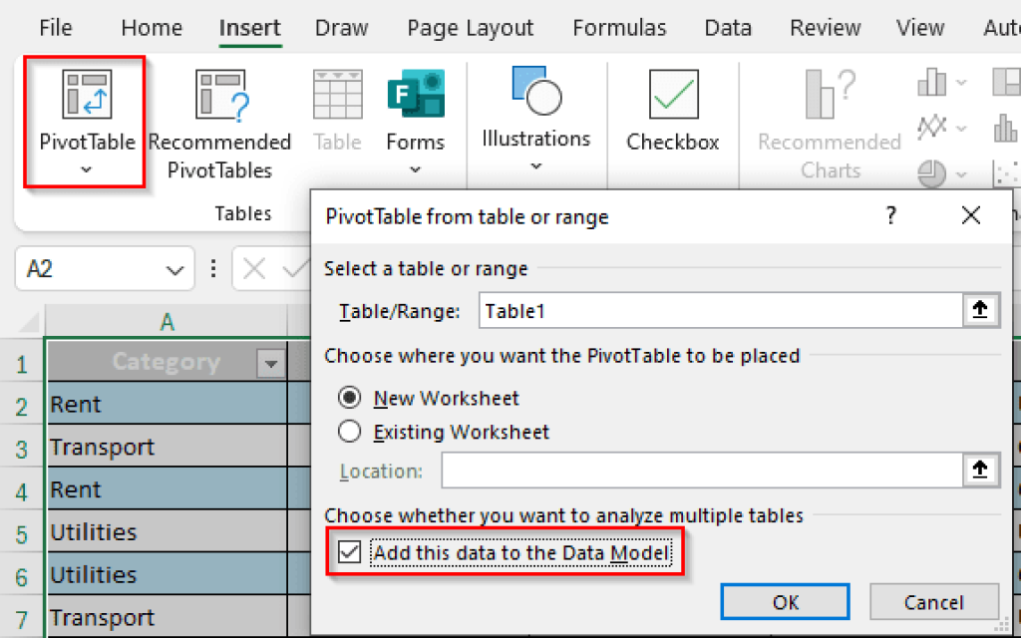The height and width of the screenshot is (638, 1021).
Task: Insert a Checkbox from the ribbon
Action: tap(673, 96)
